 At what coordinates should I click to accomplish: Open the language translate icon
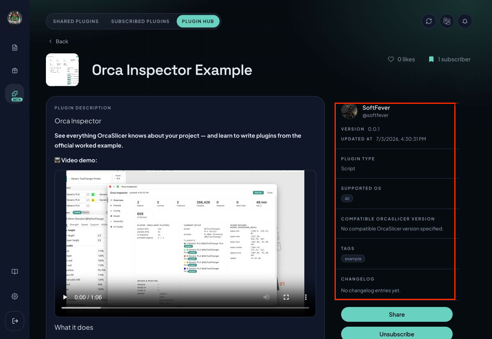coord(447,21)
